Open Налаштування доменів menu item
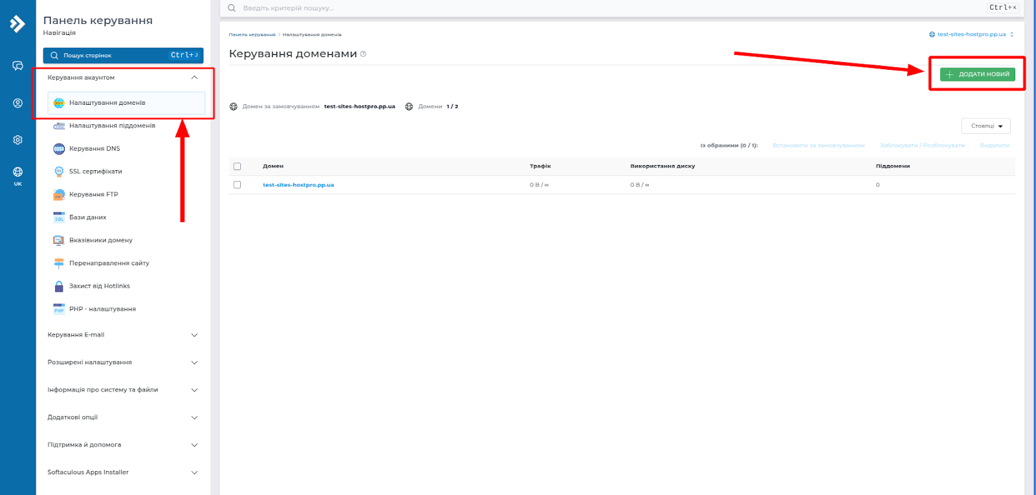1036x495 pixels. [x=126, y=103]
